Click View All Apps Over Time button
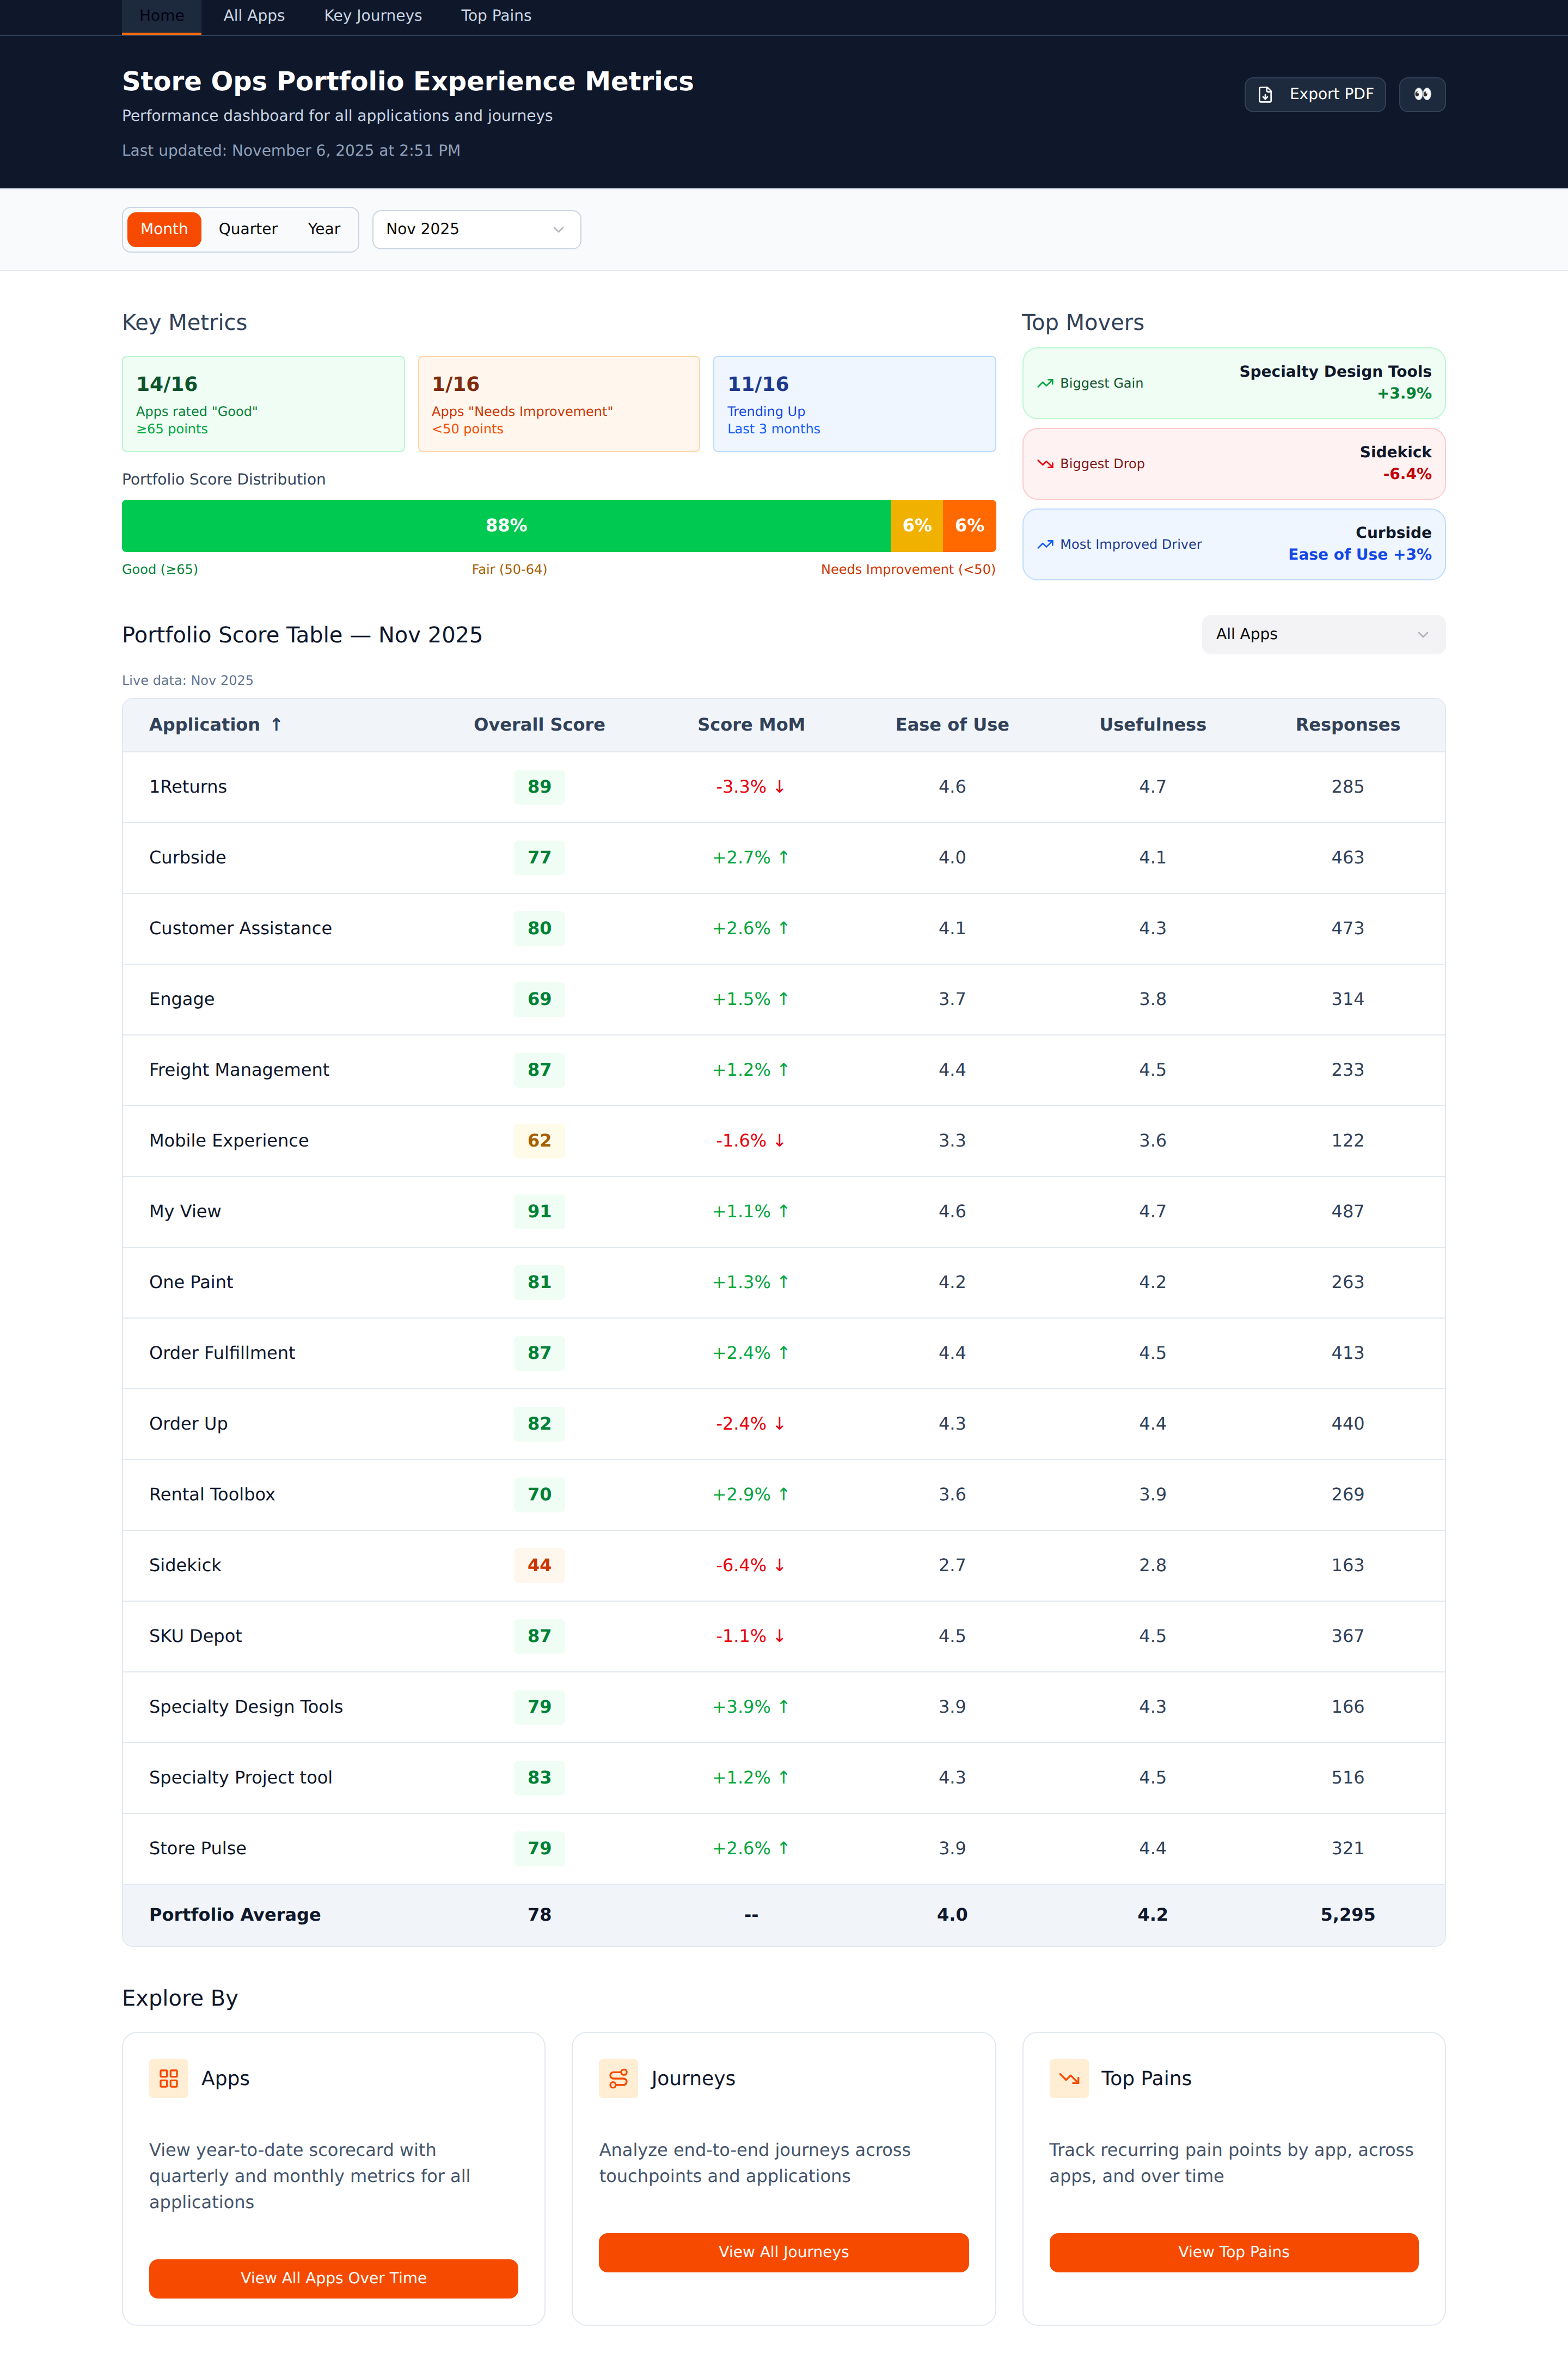 pos(333,2278)
